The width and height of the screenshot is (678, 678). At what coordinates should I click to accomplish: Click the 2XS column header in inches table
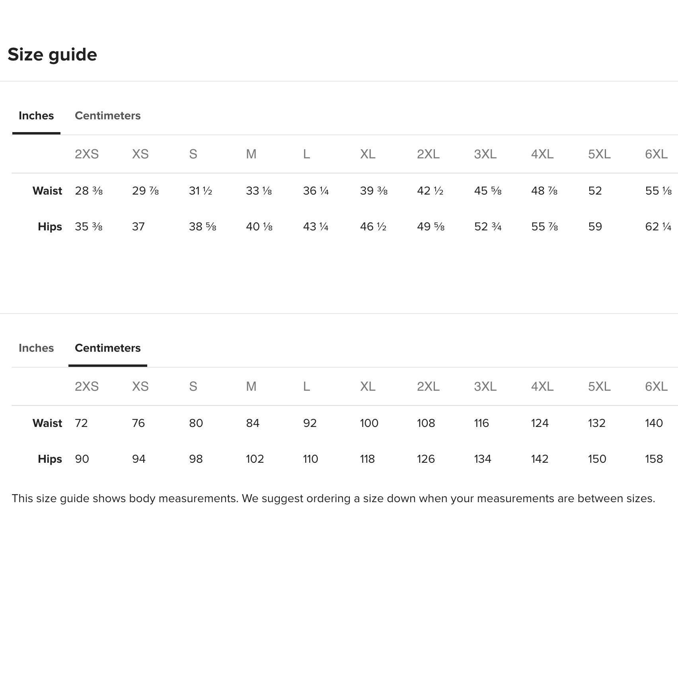[87, 154]
